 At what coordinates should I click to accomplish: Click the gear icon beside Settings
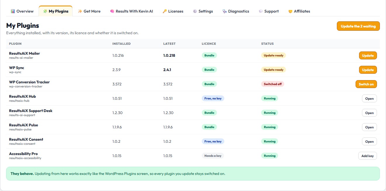(x=195, y=11)
